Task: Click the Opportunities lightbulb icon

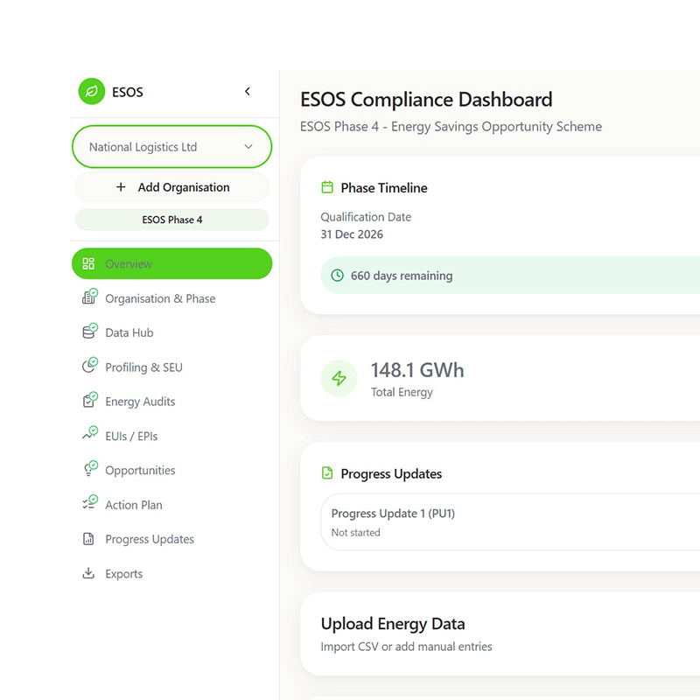Action: 90,470
